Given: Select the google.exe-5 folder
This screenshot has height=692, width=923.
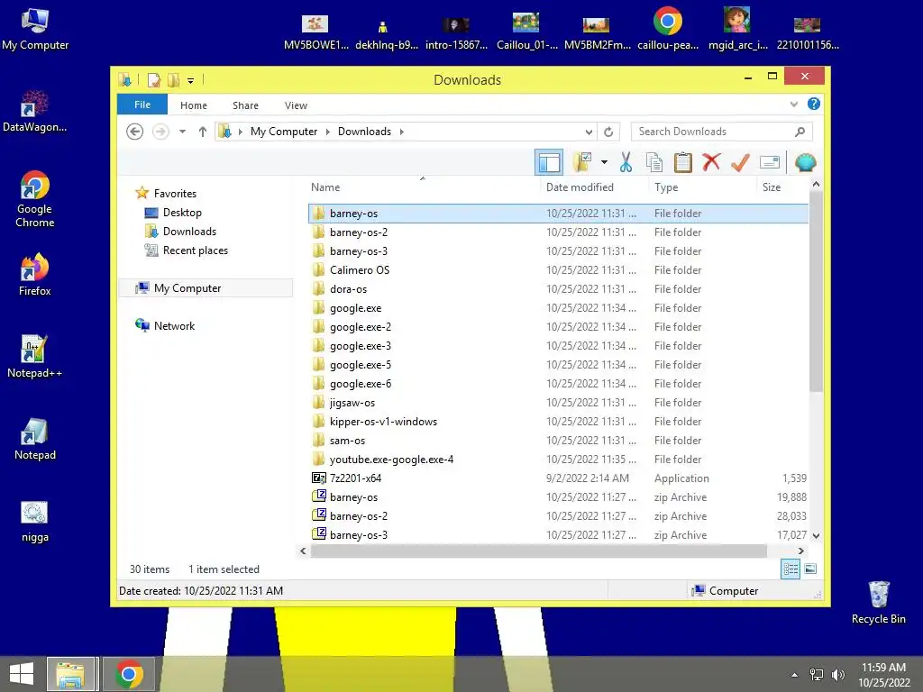Looking at the screenshot, I should click(x=557, y=365).
